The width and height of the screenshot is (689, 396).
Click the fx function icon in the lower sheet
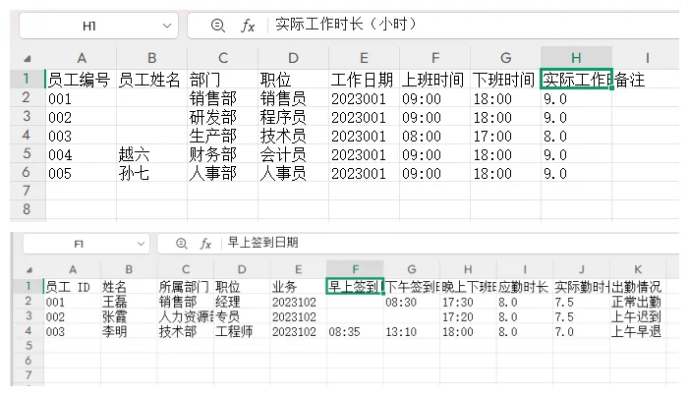tap(205, 243)
